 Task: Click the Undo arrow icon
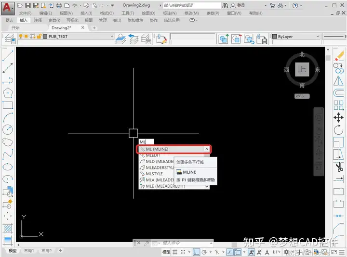pos(75,5)
